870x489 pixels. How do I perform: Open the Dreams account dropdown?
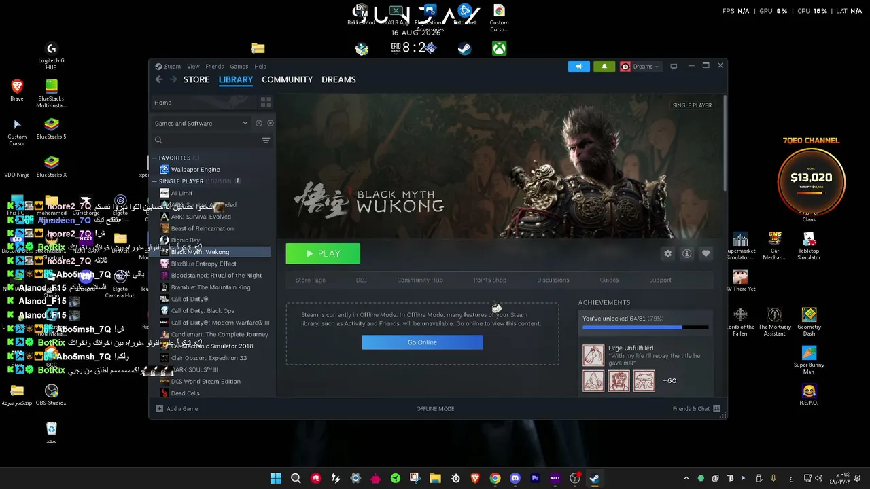pyautogui.click(x=640, y=67)
